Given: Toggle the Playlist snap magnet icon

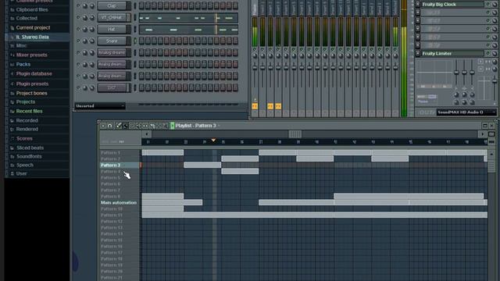Looking at the screenshot, I should coord(109,126).
